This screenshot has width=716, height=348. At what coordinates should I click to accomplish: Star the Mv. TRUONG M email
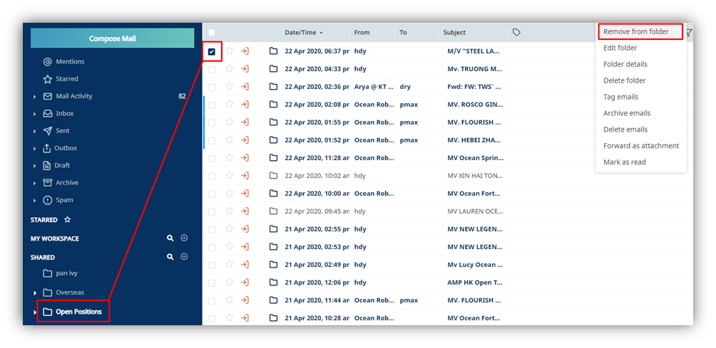[229, 69]
